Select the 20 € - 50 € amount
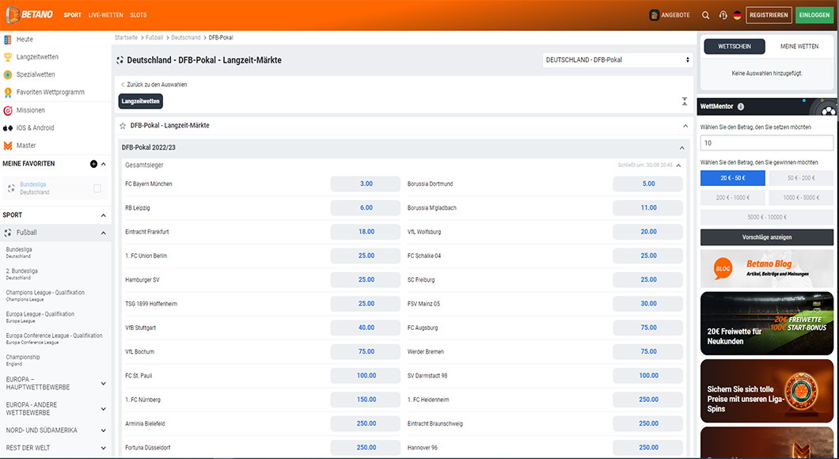 coord(732,178)
